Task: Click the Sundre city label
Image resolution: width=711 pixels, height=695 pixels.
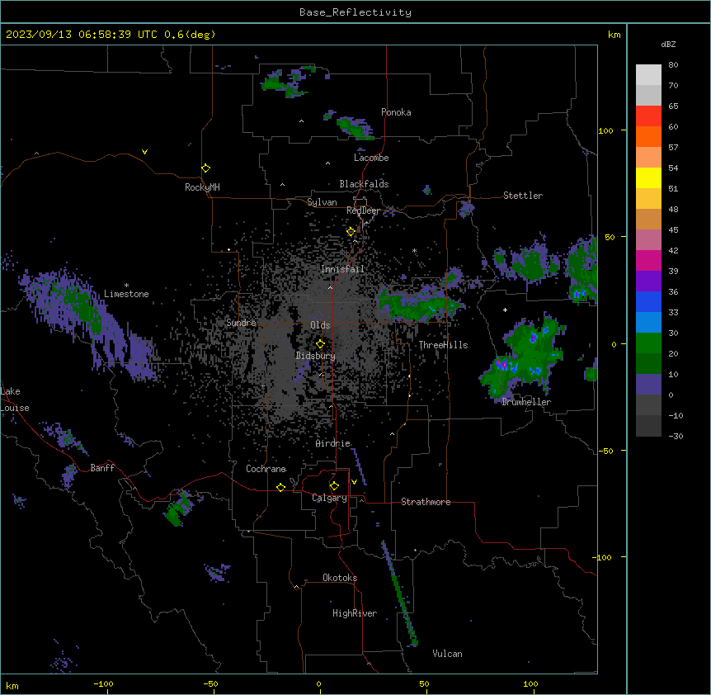Action: pyautogui.click(x=241, y=323)
